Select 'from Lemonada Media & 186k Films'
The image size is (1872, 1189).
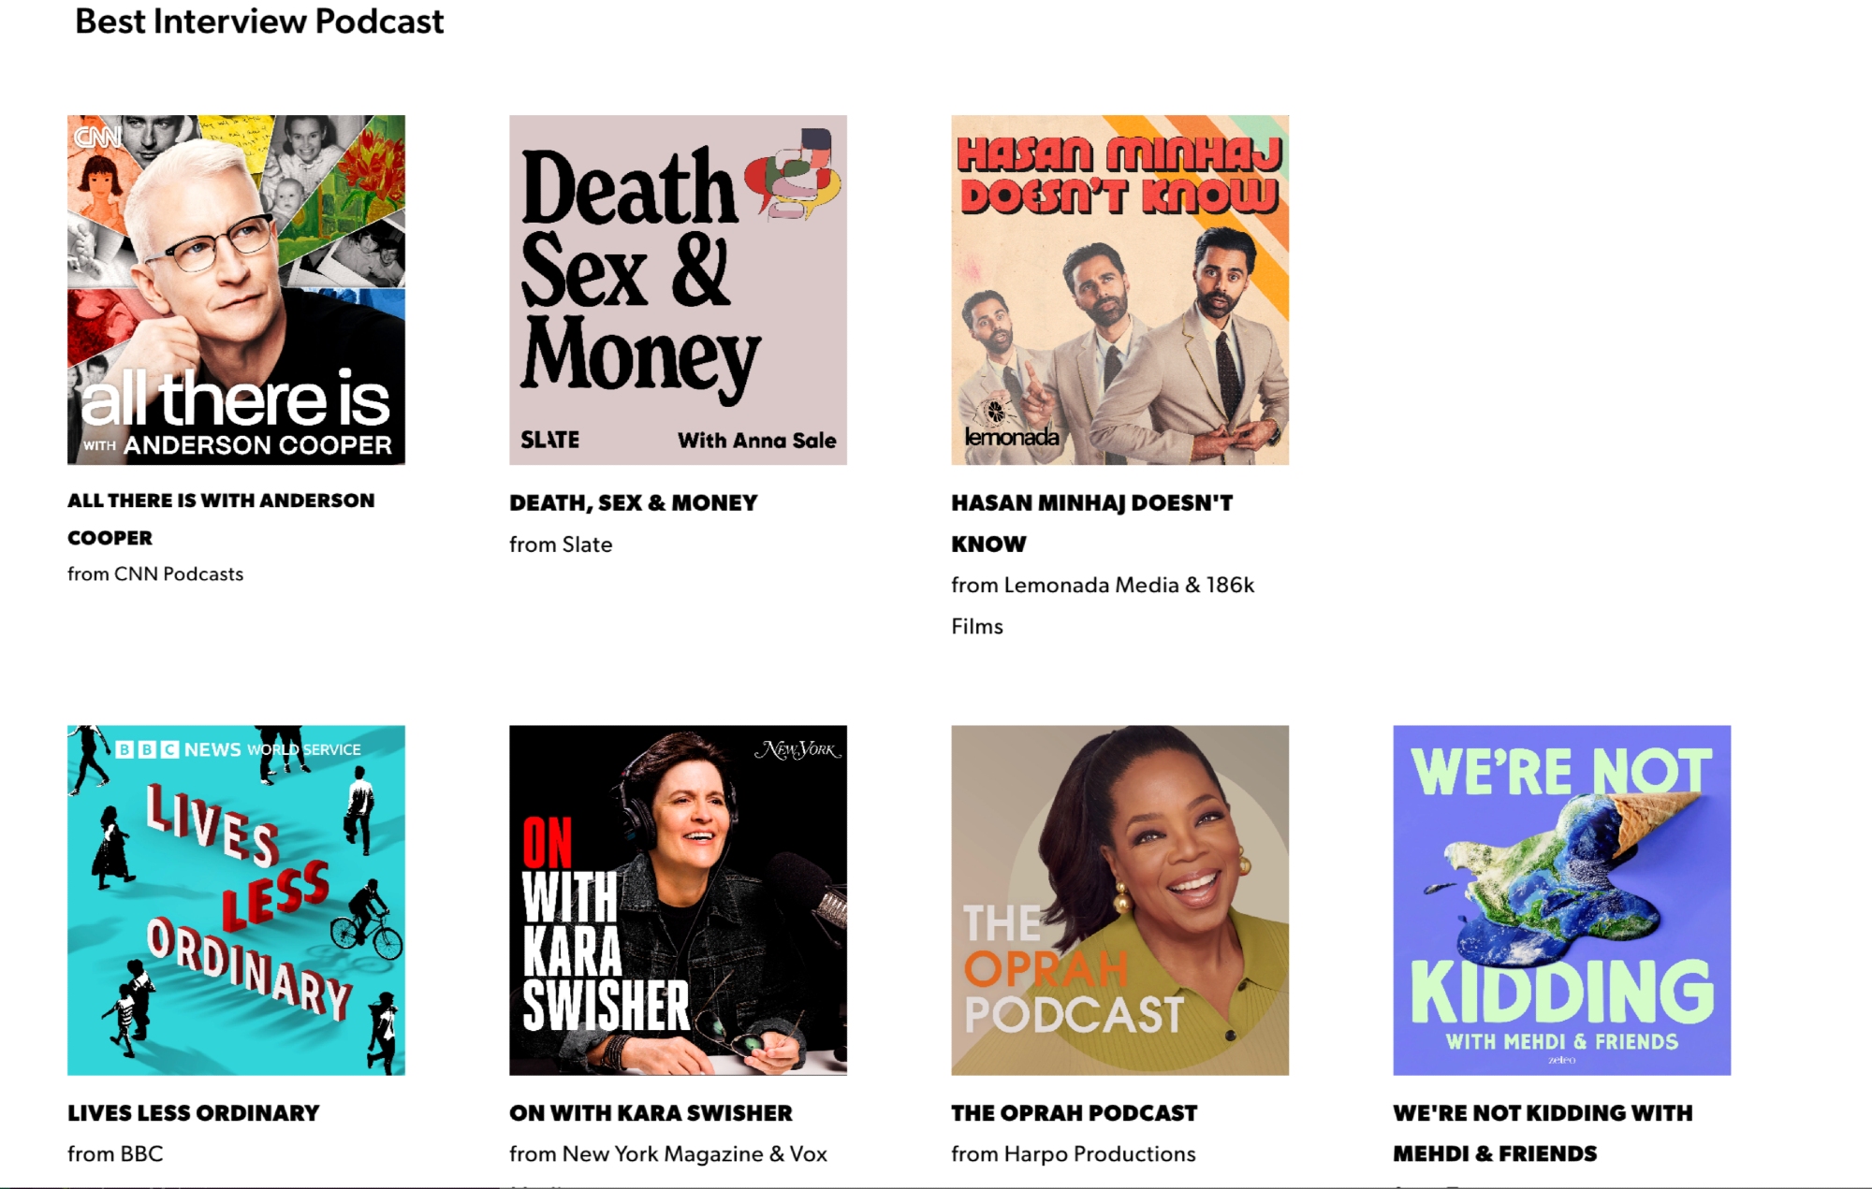point(1103,605)
